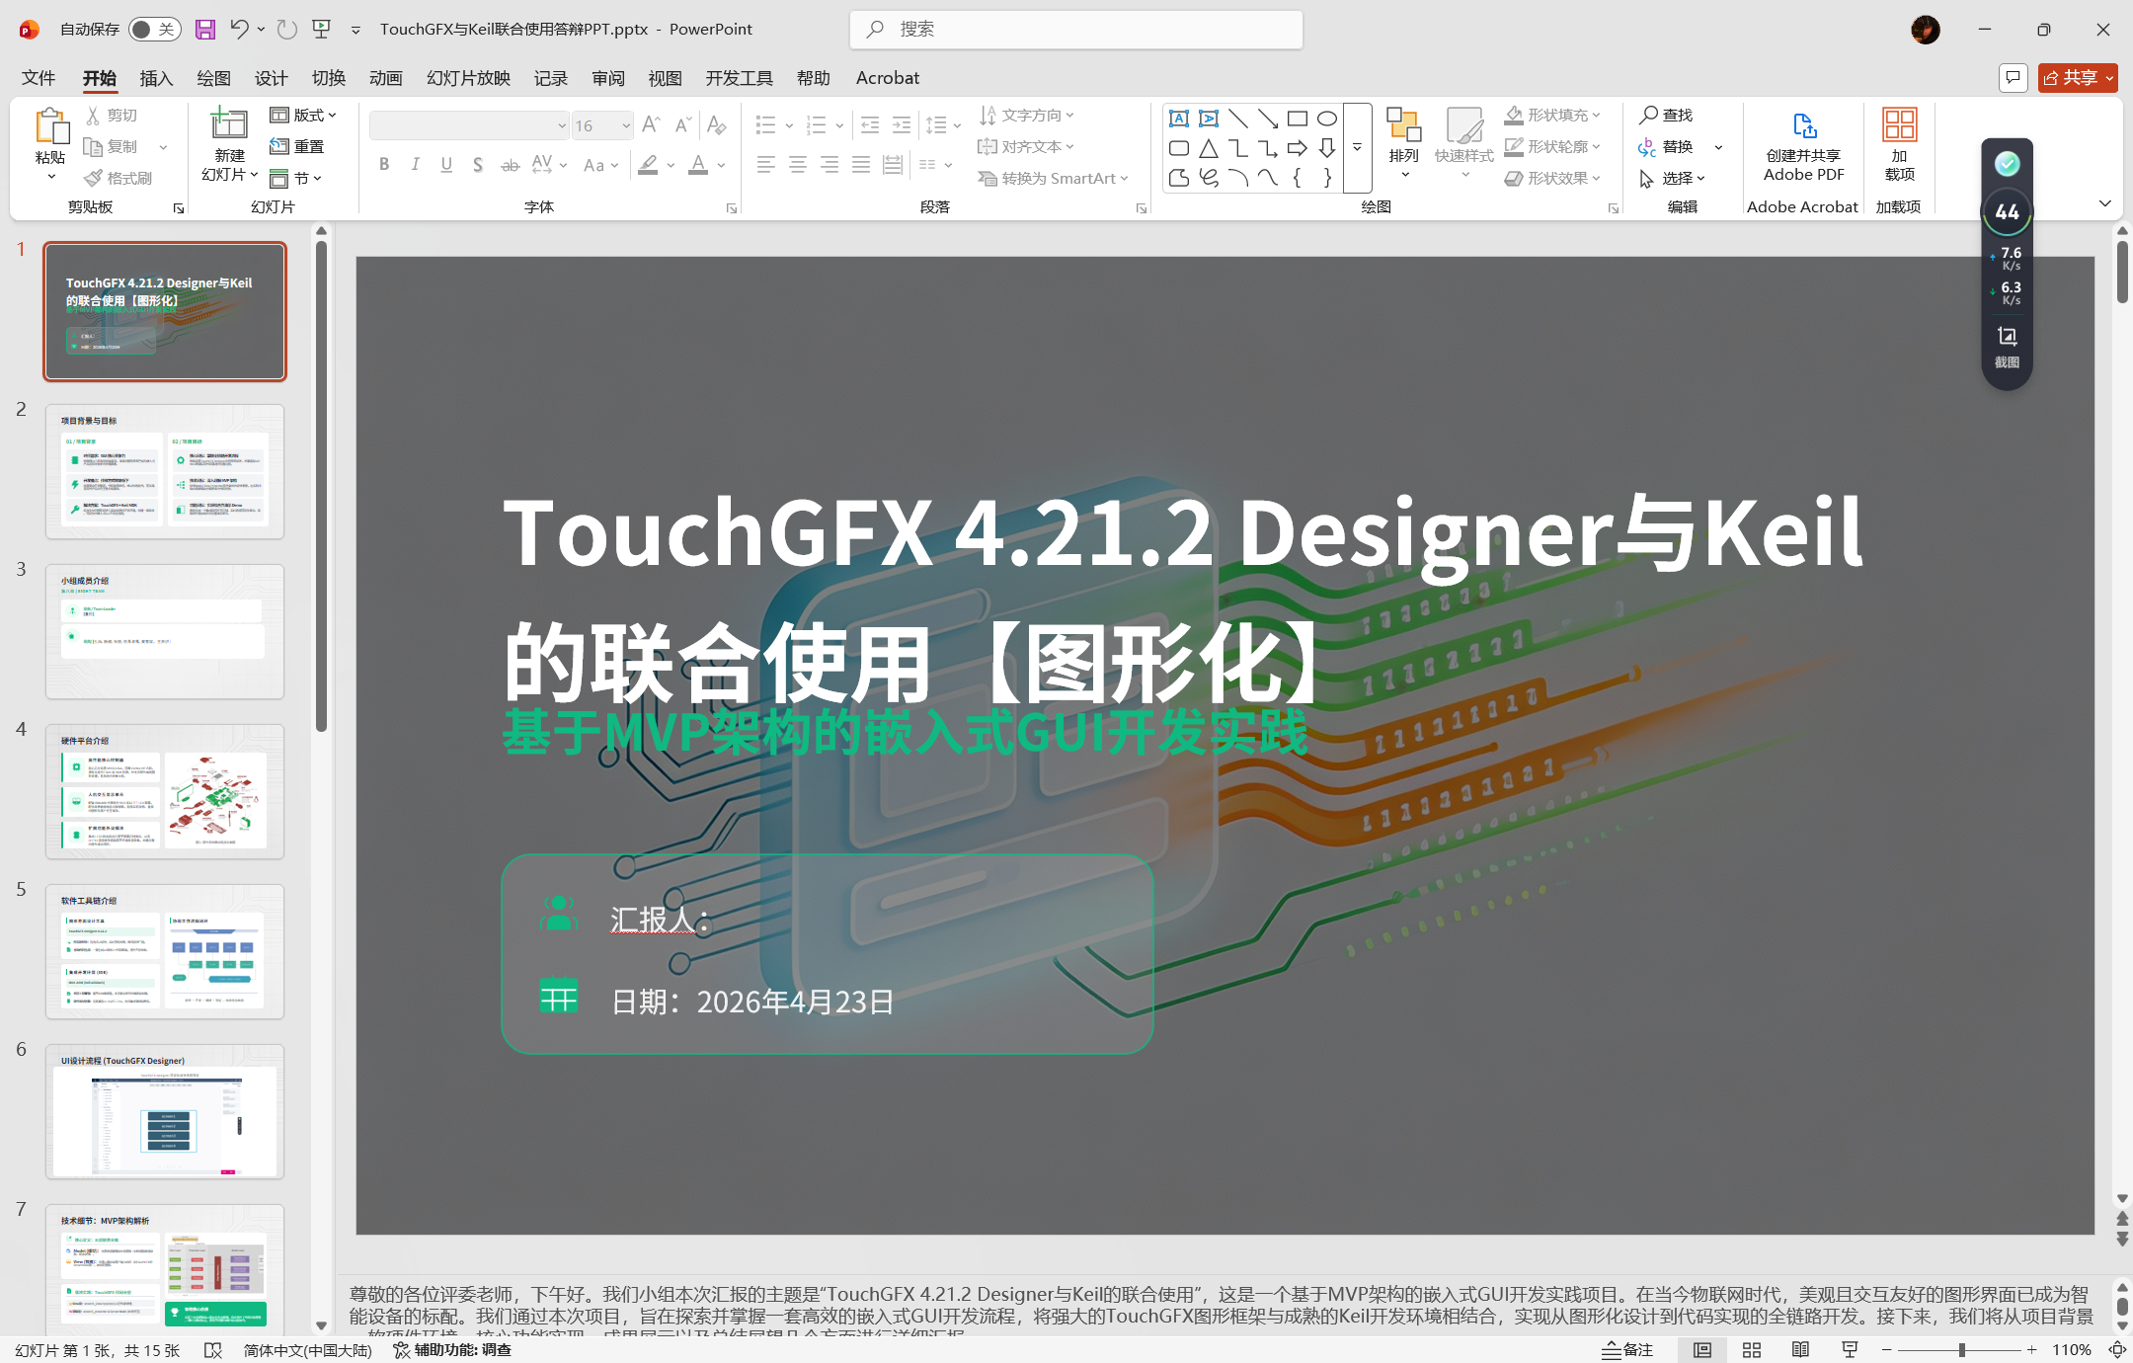
Task: Open the Insert (插入) ribbon tab
Action: coord(156,78)
